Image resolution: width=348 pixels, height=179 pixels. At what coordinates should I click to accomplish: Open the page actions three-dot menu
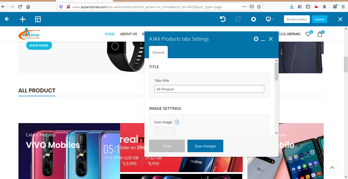click(245, 7)
